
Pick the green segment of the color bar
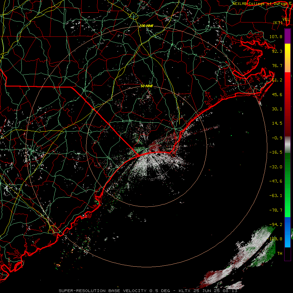(x=287, y=185)
